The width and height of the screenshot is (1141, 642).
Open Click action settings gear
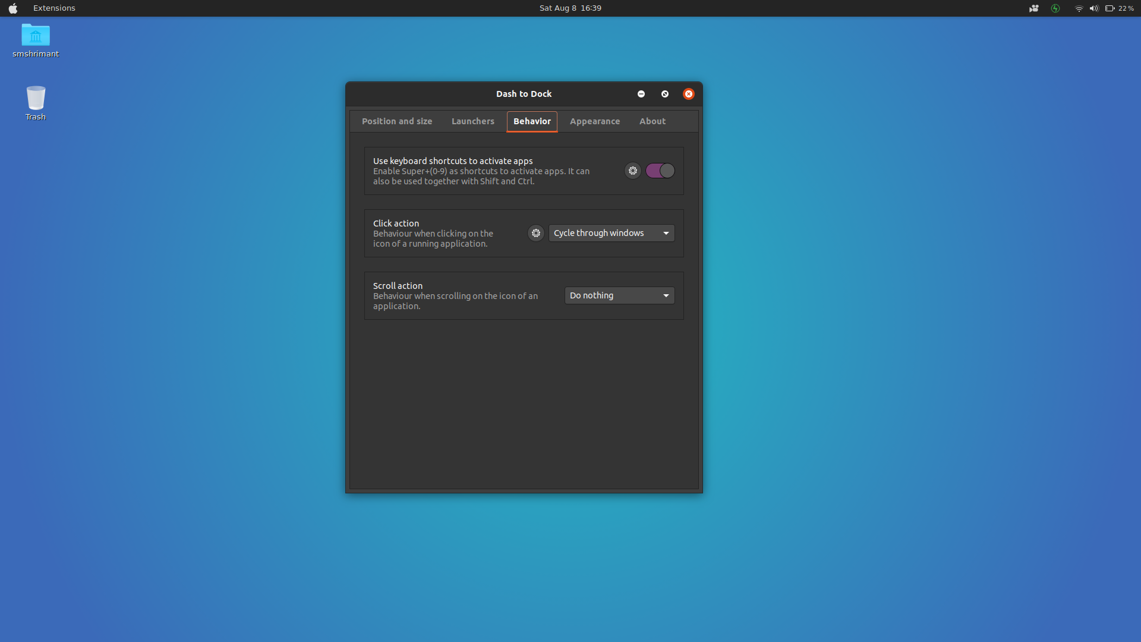(x=536, y=233)
